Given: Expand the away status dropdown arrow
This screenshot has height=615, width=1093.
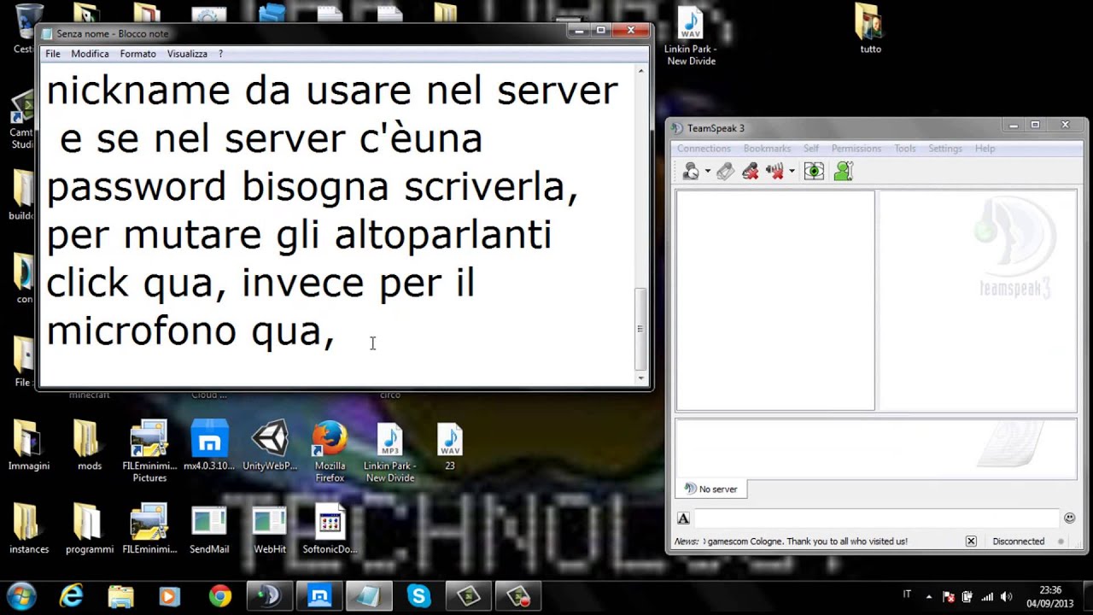Looking at the screenshot, I should tap(707, 172).
